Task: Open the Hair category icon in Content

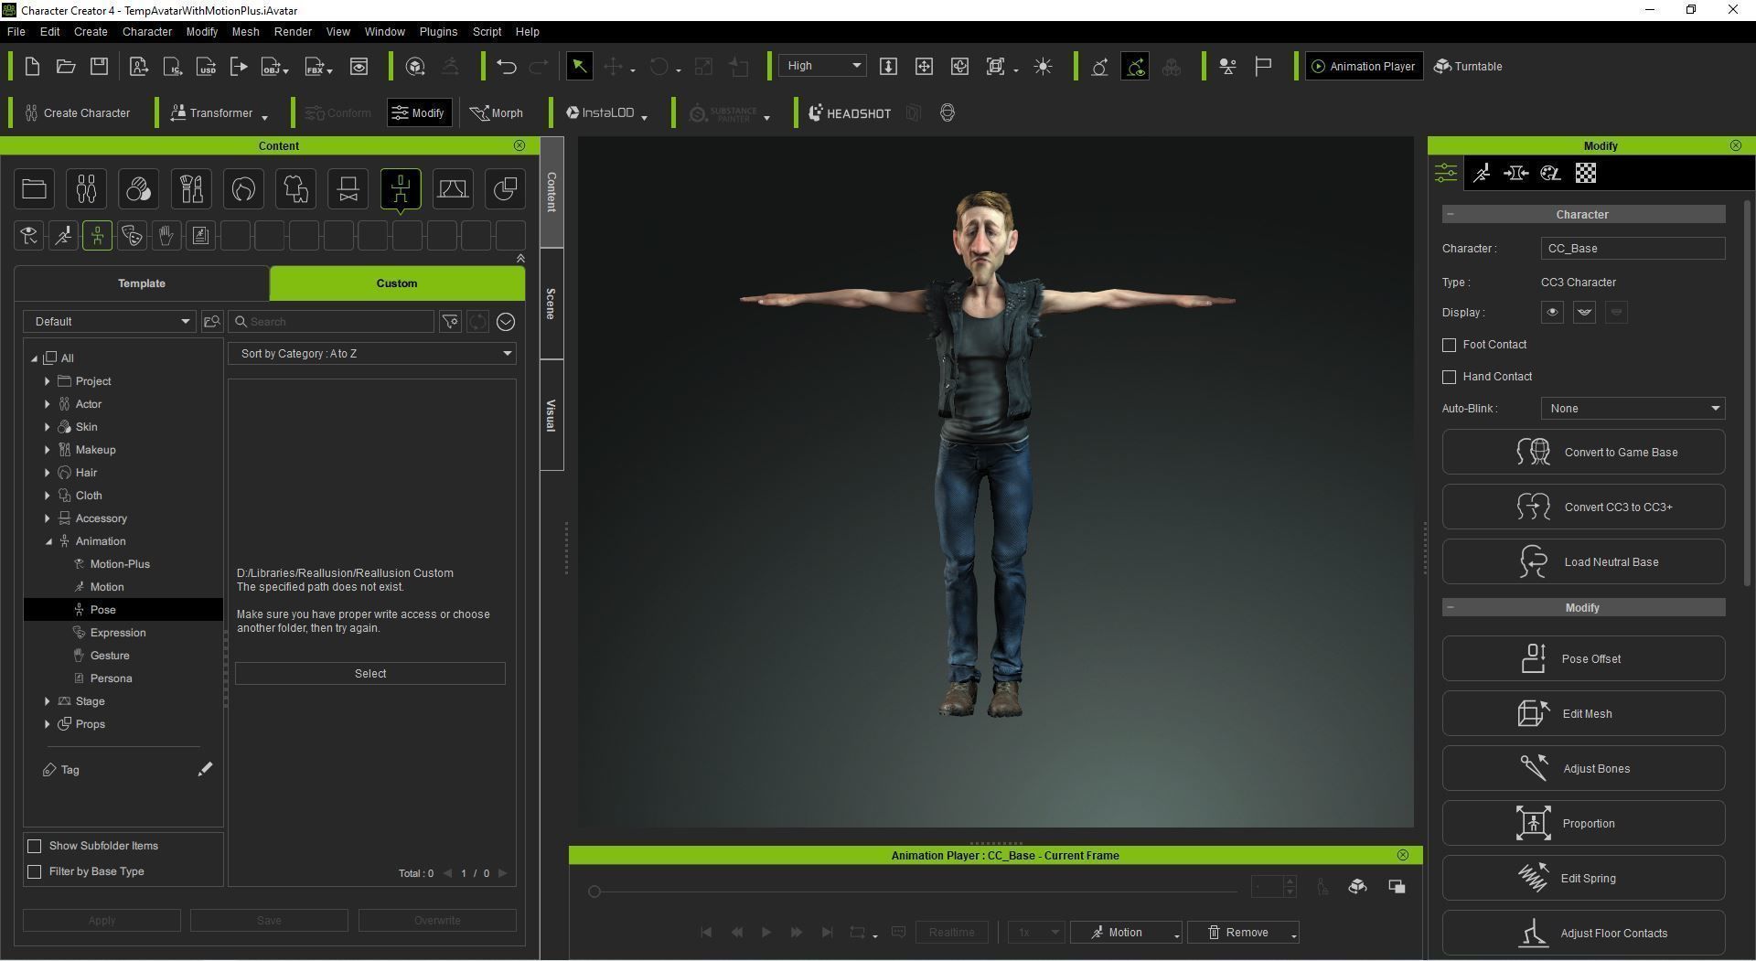Action: 243,189
